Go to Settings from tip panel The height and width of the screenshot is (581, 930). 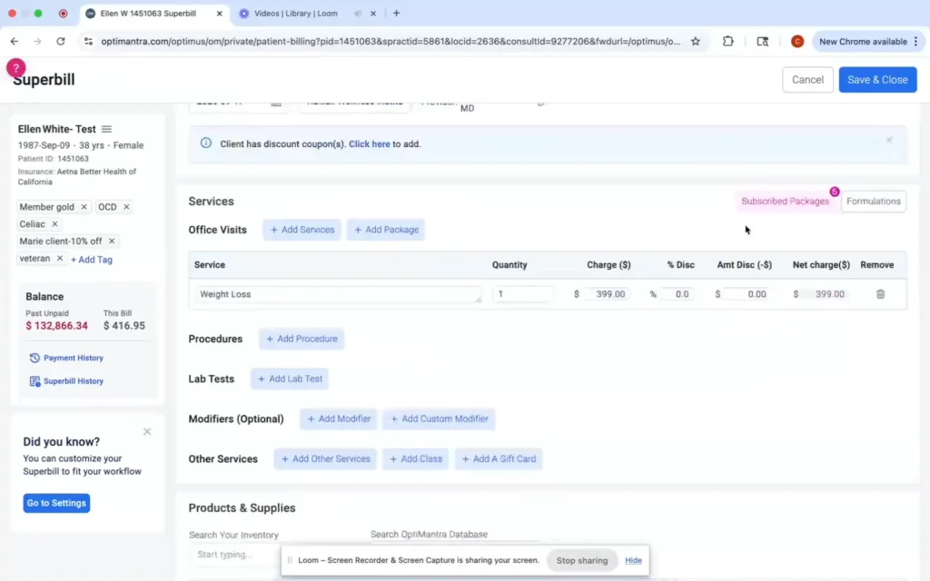click(56, 503)
